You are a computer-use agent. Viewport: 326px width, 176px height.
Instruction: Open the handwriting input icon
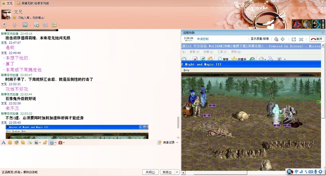[29, 143]
